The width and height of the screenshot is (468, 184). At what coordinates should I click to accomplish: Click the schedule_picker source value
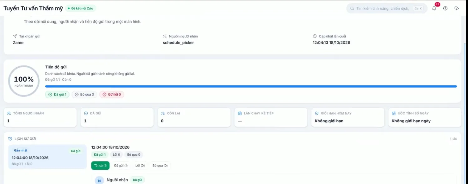[x=178, y=43]
